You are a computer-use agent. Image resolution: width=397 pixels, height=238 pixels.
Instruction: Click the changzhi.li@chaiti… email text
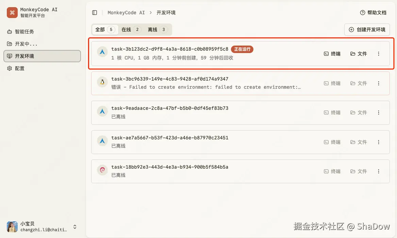point(44,230)
